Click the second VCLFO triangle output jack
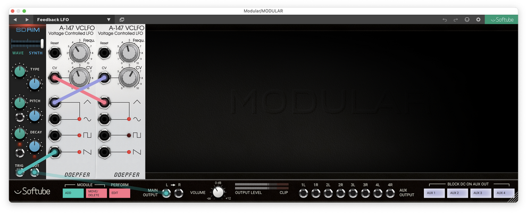This screenshot has height=213, width=527. point(104,103)
